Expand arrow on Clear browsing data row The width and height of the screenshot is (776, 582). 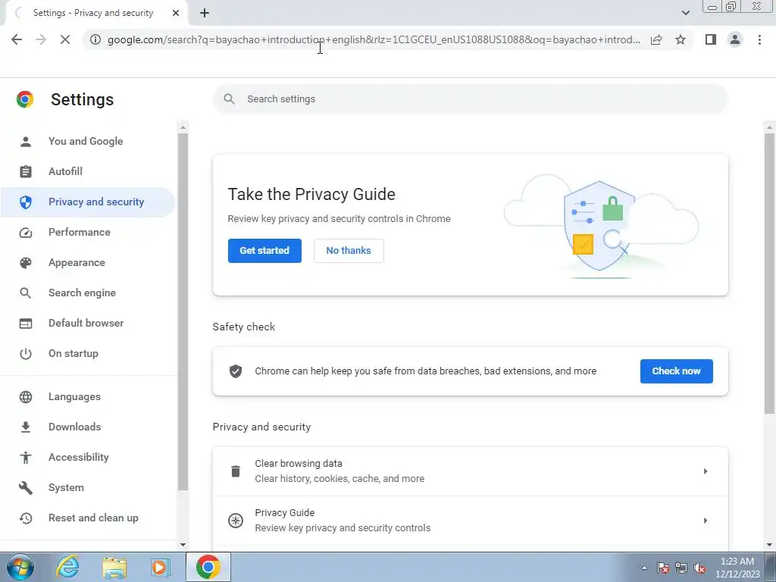pyautogui.click(x=706, y=471)
